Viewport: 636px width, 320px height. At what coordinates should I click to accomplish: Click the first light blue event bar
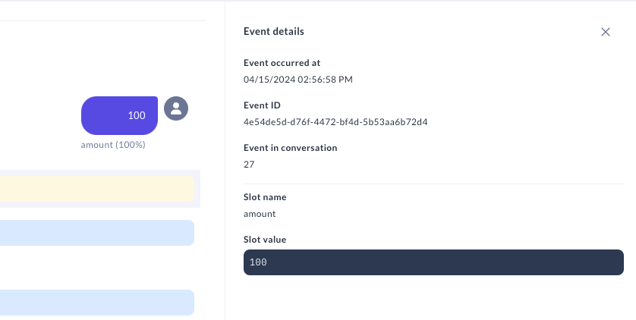[96, 233]
